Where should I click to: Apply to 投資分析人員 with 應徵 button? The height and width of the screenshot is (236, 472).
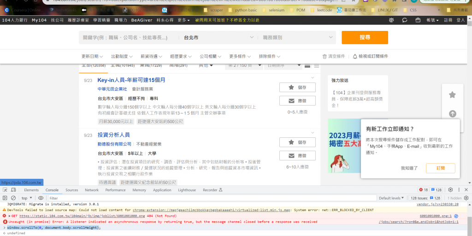(x=297, y=156)
